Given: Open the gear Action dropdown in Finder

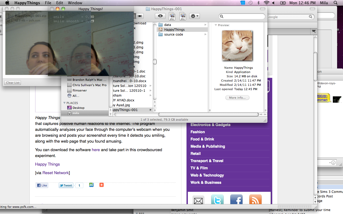Looking at the screenshot, I should click(x=194, y=16).
